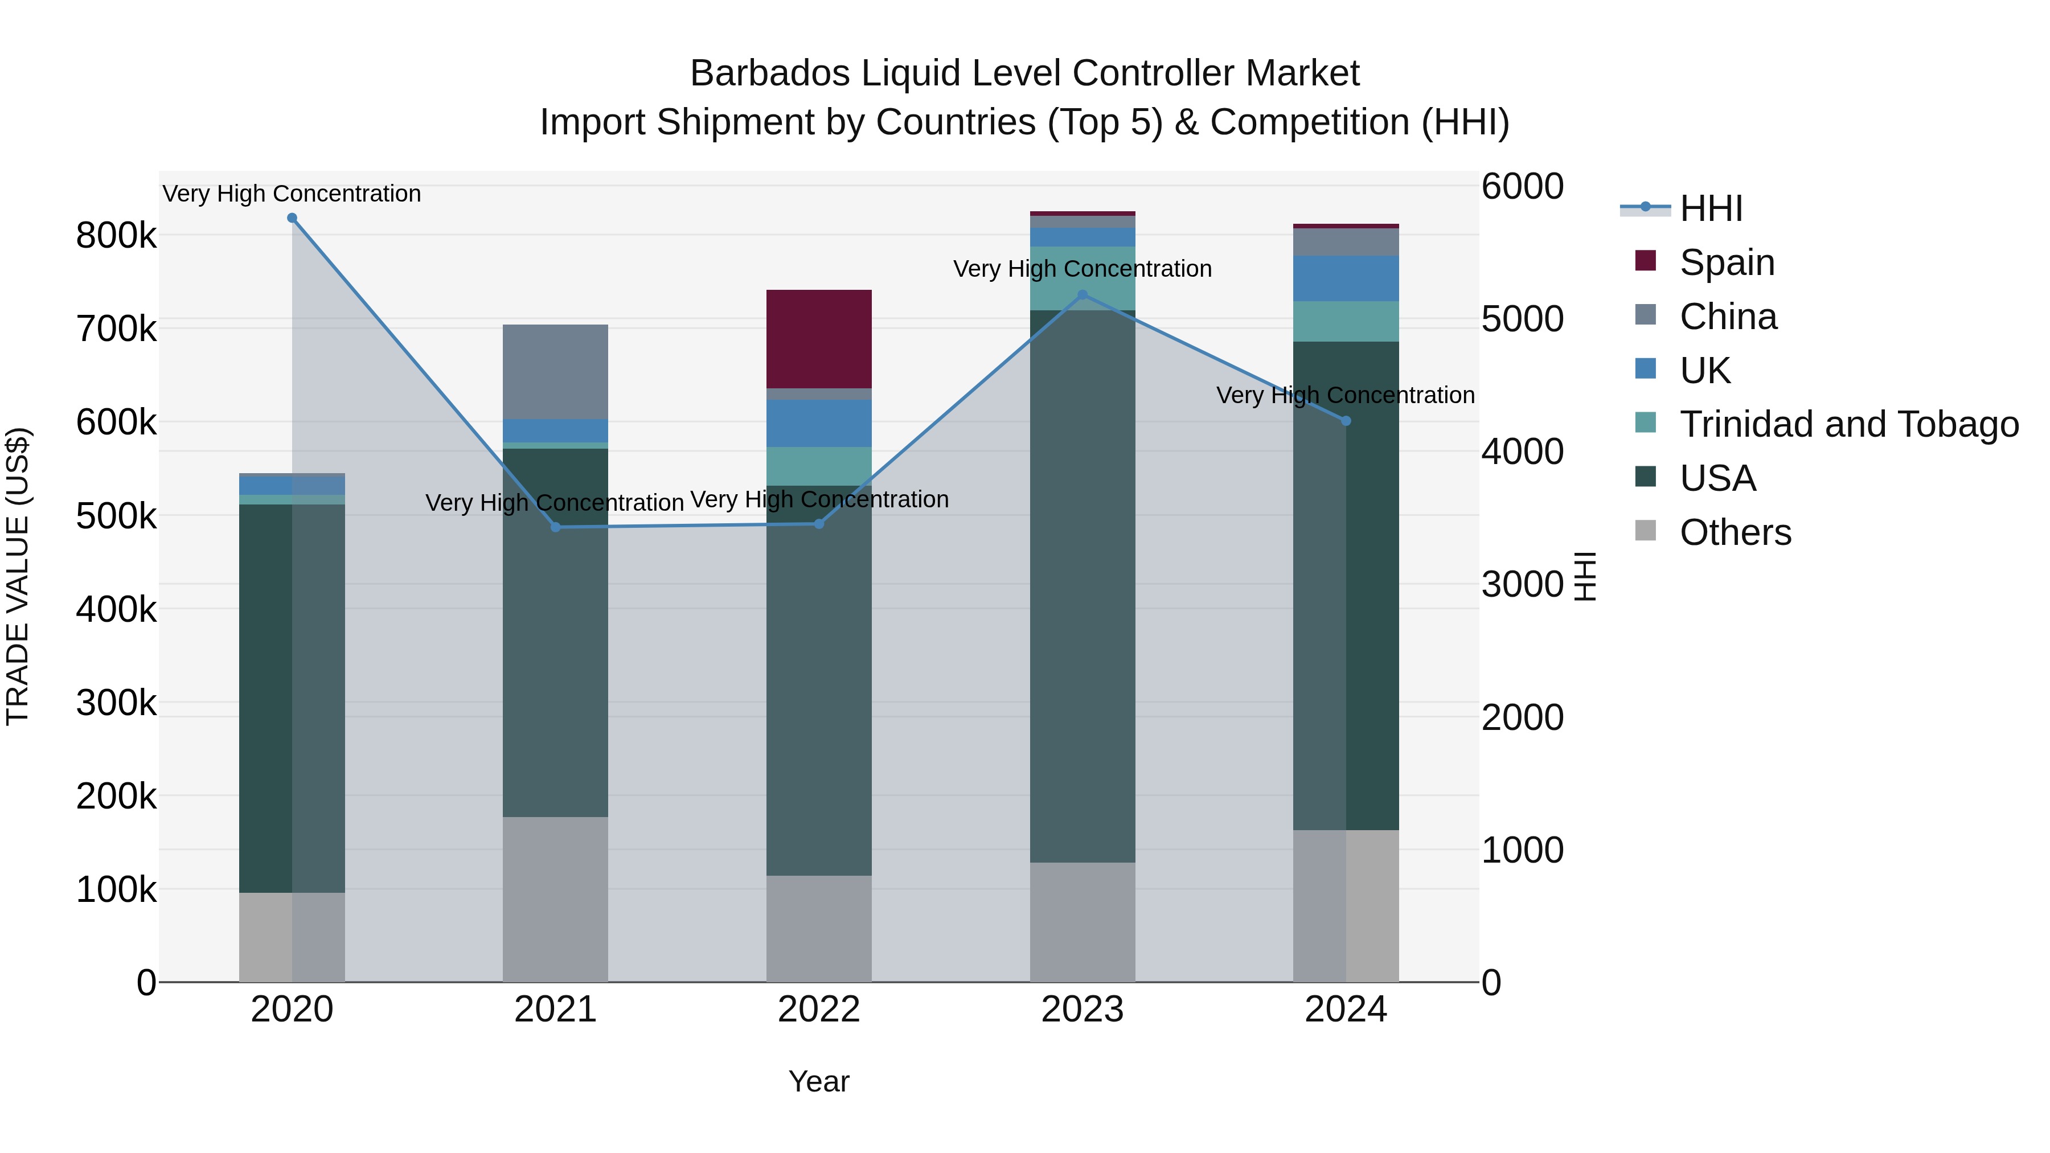
Task: Click Very High Concentration label above 2023
Action: click(1083, 269)
